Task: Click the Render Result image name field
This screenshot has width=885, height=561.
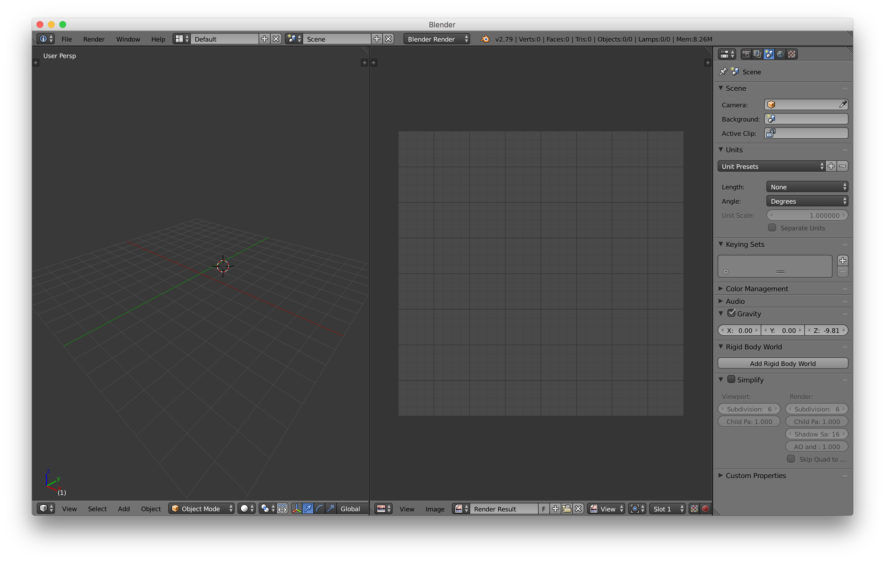Action: pos(504,509)
